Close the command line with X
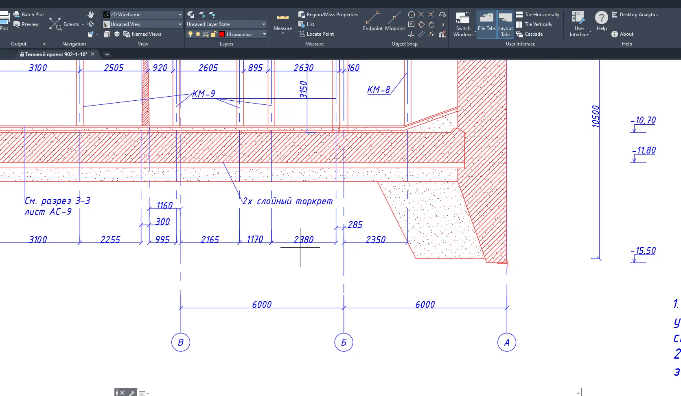This screenshot has width=681, height=396. coord(122,393)
